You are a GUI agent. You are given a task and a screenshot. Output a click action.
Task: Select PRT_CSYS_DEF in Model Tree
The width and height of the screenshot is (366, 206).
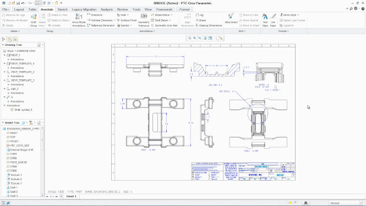18,145
